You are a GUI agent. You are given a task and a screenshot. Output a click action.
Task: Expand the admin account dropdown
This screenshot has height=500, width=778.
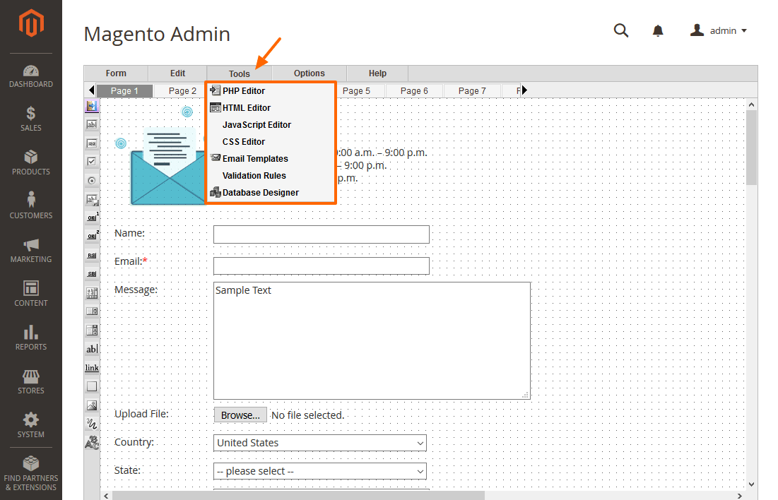point(718,30)
